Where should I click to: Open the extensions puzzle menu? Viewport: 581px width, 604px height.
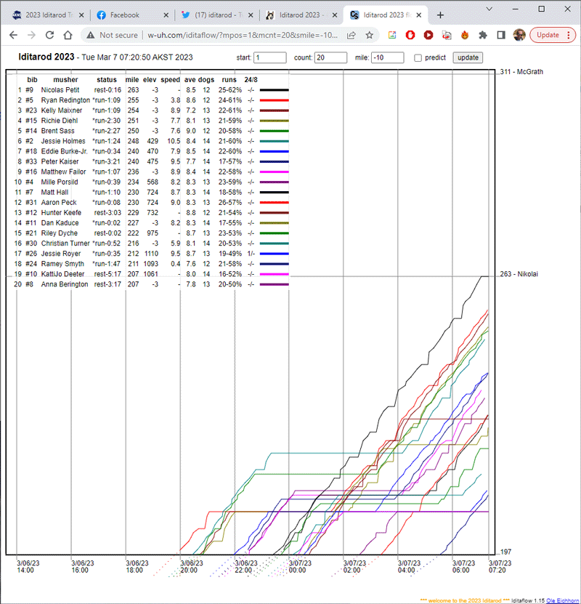pos(482,35)
